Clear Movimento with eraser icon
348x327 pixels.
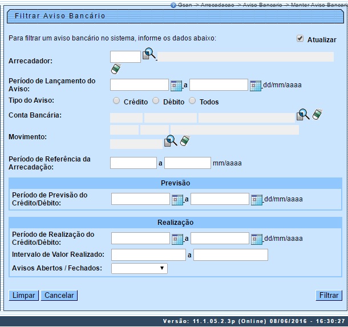185,140
